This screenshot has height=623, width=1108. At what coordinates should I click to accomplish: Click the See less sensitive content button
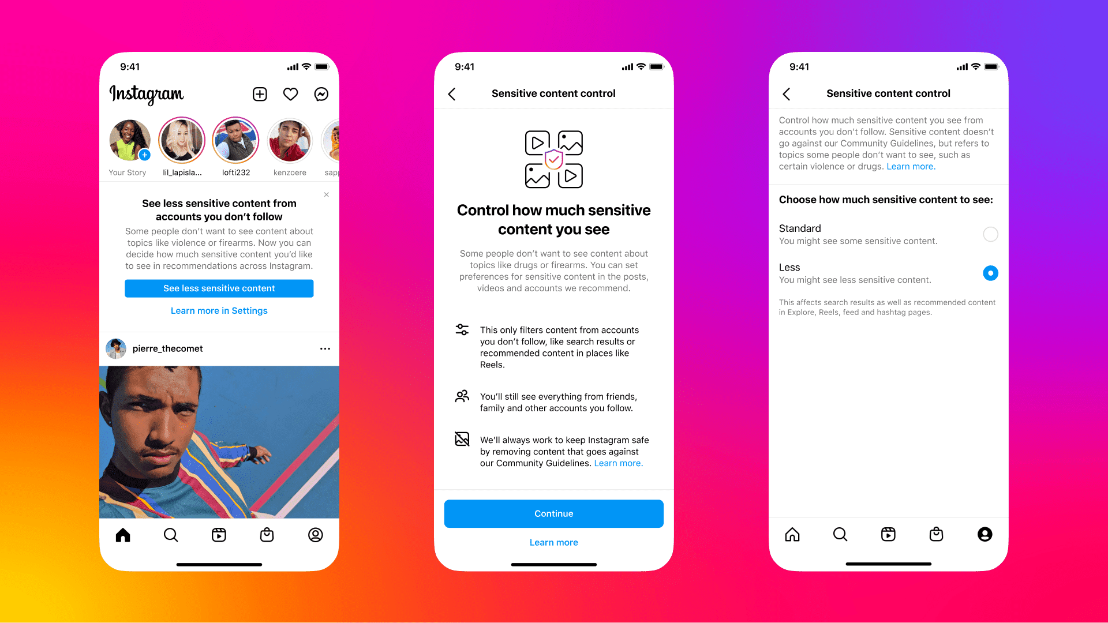218,287
